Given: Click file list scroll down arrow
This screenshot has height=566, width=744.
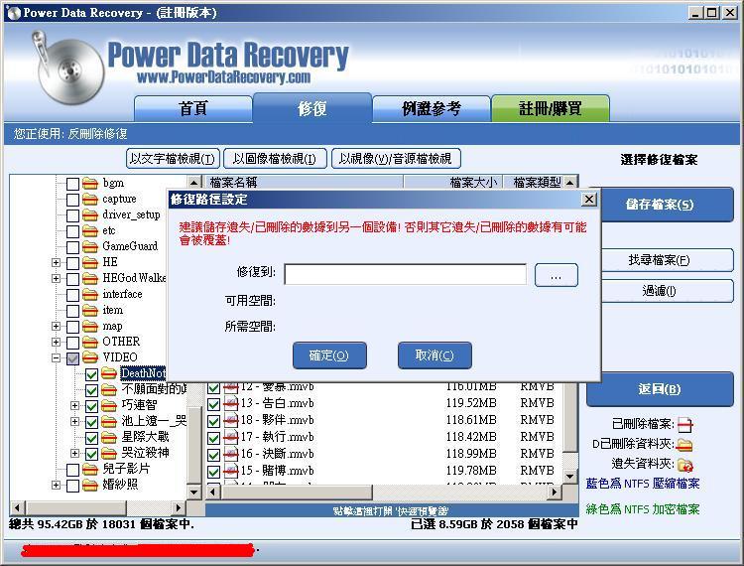Looking at the screenshot, I should point(570,476).
